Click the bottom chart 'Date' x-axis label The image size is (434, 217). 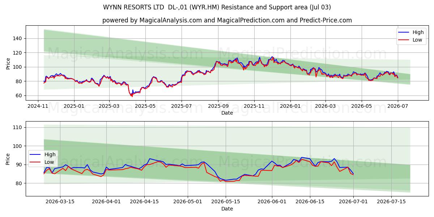coord(227,209)
